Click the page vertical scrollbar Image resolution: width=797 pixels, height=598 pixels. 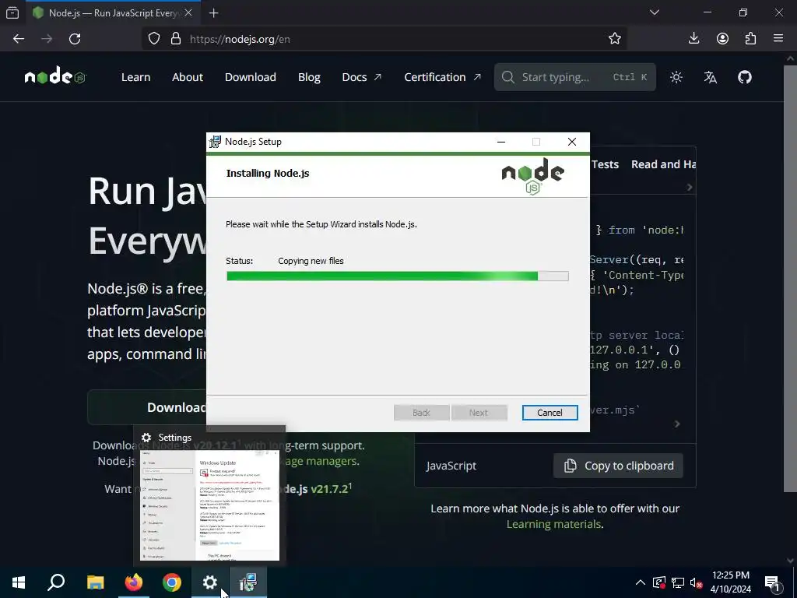[790, 278]
